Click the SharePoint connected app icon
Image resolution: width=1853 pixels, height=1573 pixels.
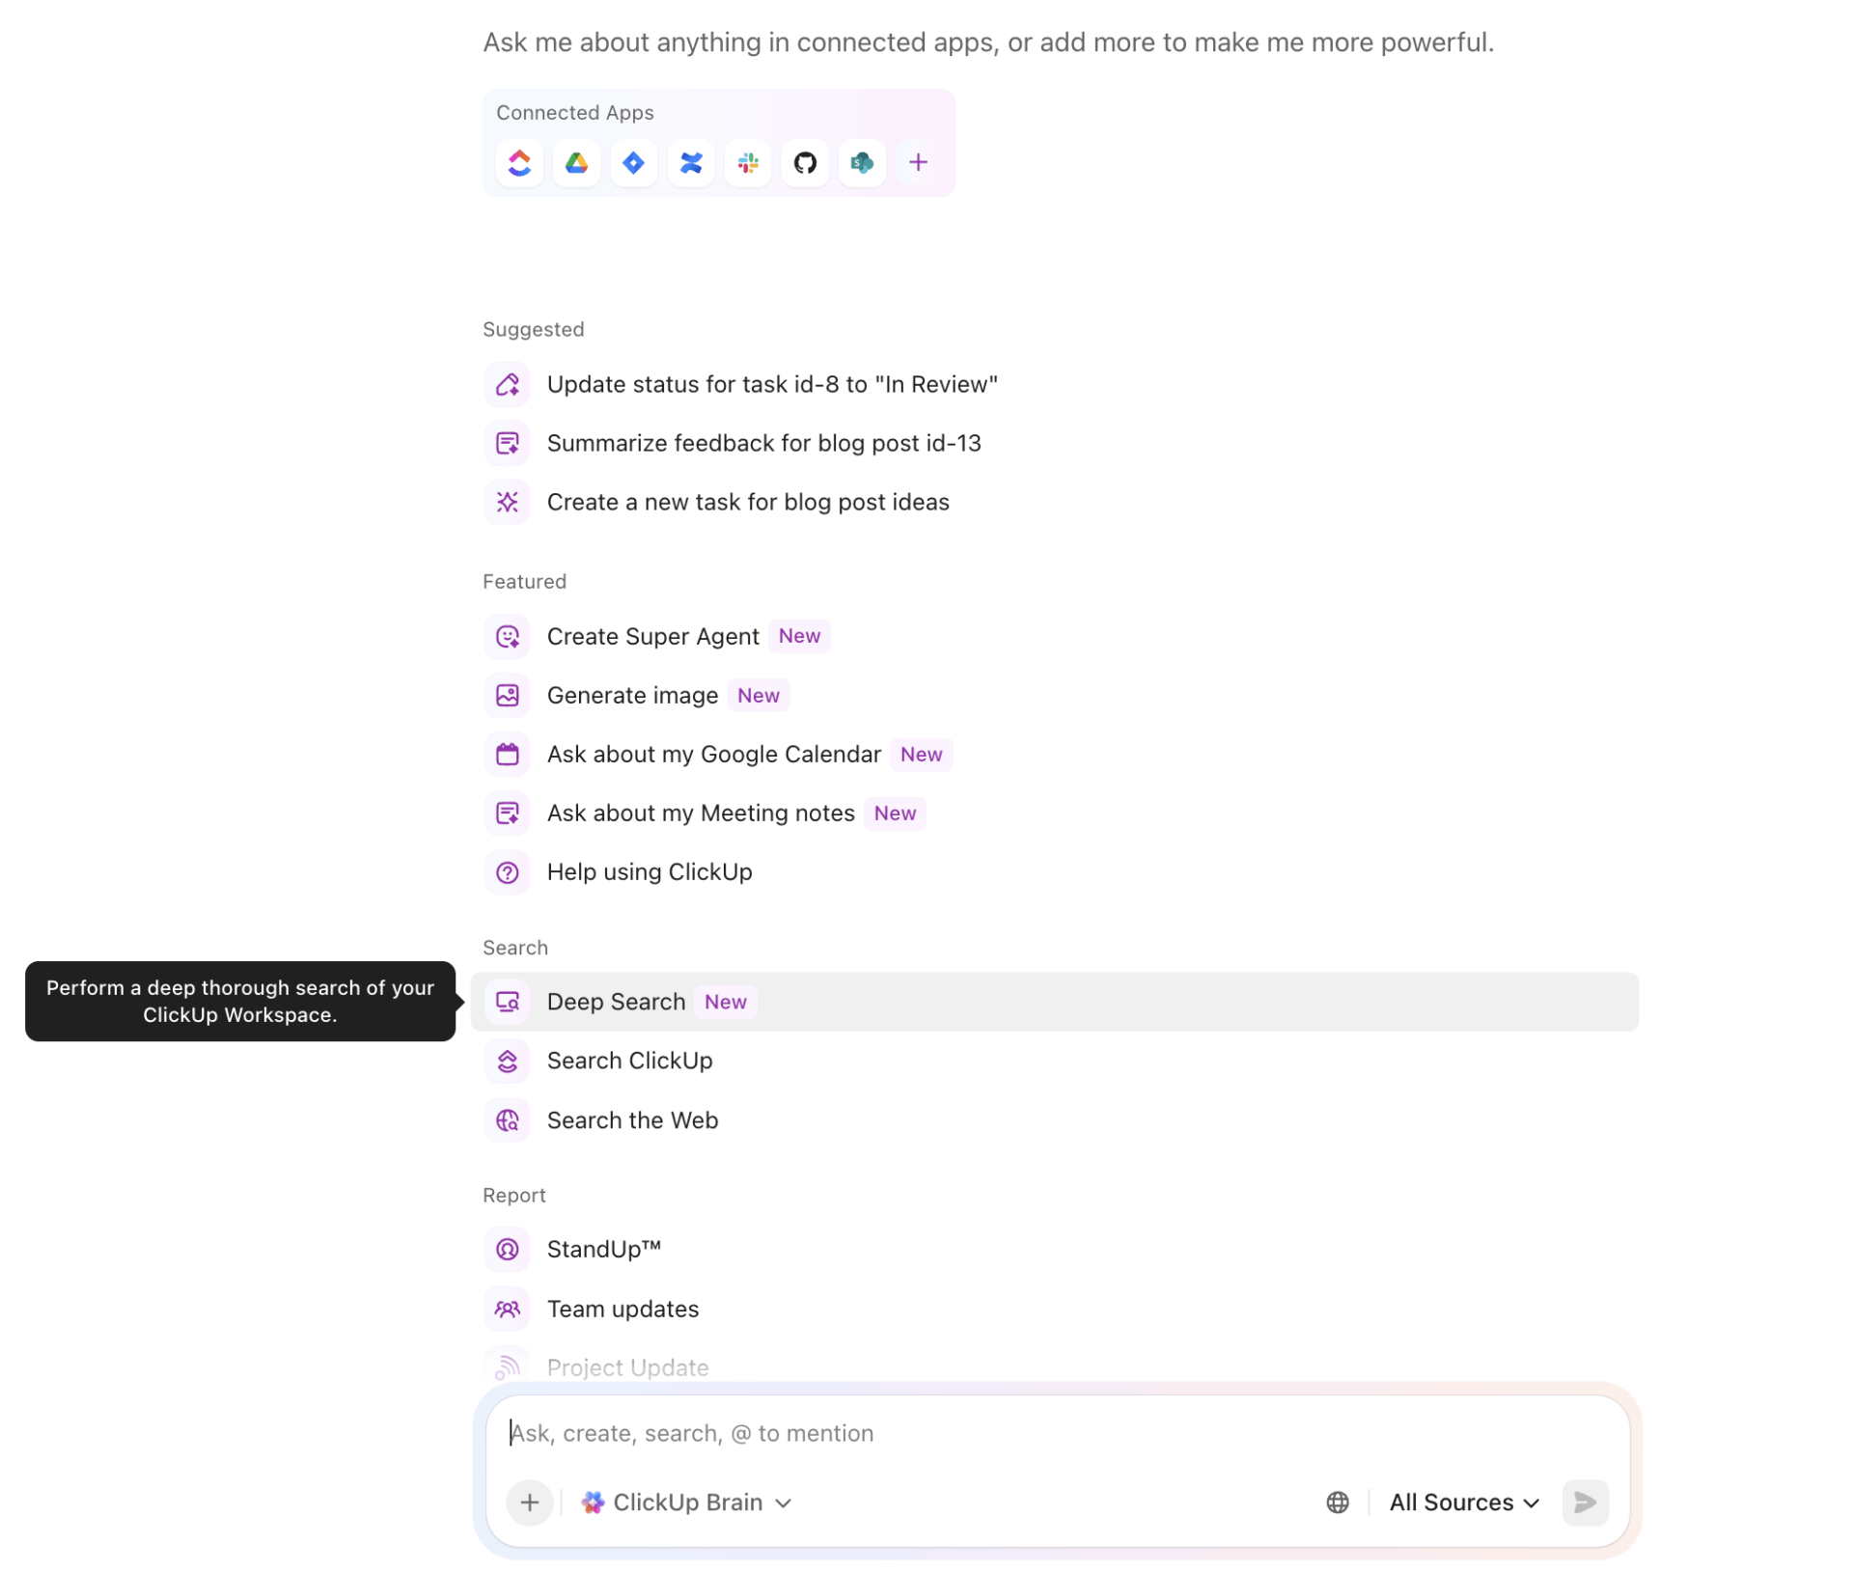(x=862, y=162)
